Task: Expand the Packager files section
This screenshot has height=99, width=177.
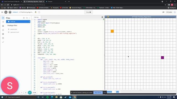Action: 12,26
